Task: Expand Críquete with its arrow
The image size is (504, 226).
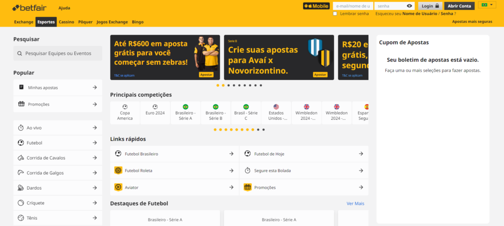Action: pyautogui.click(x=95, y=203)
